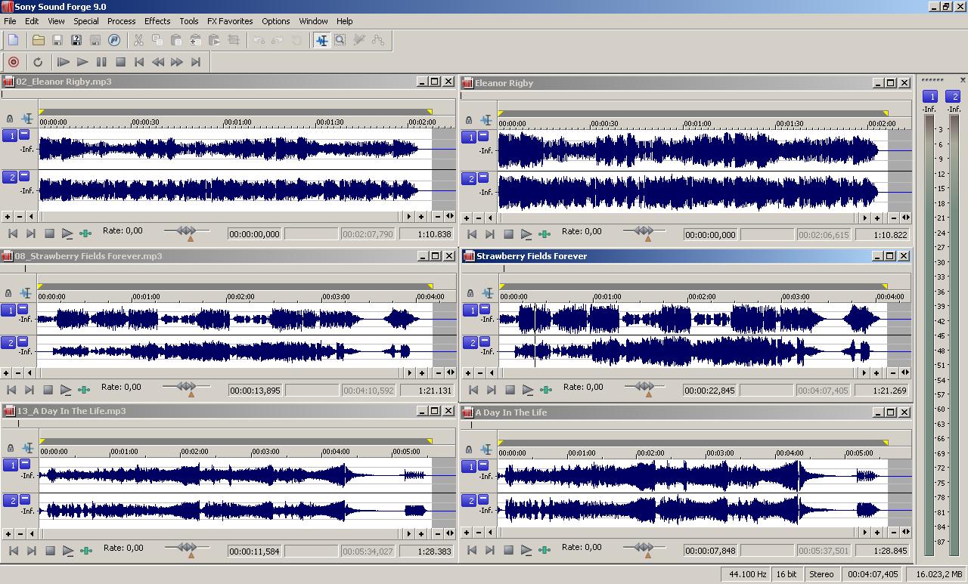Open the FX Favorites menu
Image resolution: width=968 pixels, height=584 pixels.
230,21
